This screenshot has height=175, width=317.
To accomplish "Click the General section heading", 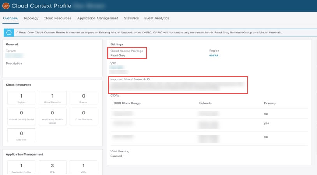I will 12,44.
